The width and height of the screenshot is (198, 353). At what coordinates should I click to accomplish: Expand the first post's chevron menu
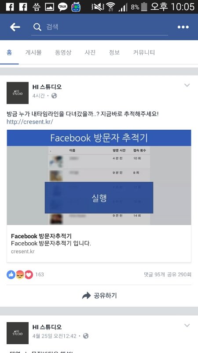tap(187, 85)
